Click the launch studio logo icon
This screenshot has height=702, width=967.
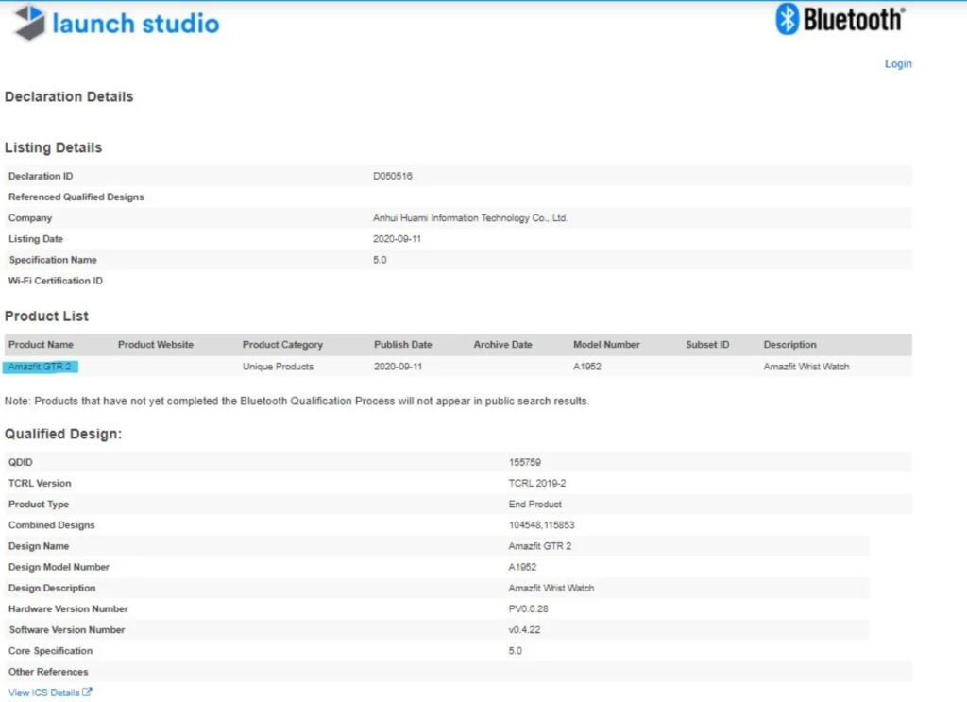29,23
